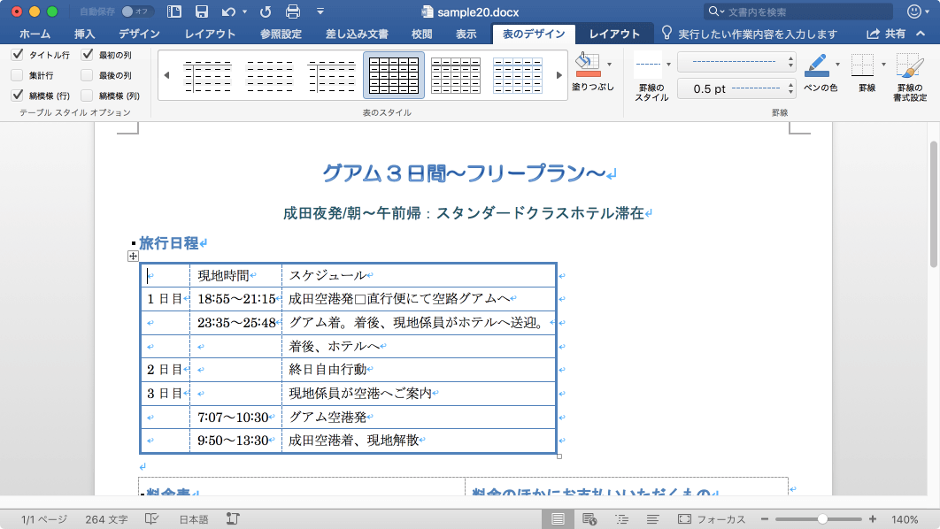940x529 pixels.
Task: Open the 0.5 pt line weight dropdown
Action: [x=736, y=88]
